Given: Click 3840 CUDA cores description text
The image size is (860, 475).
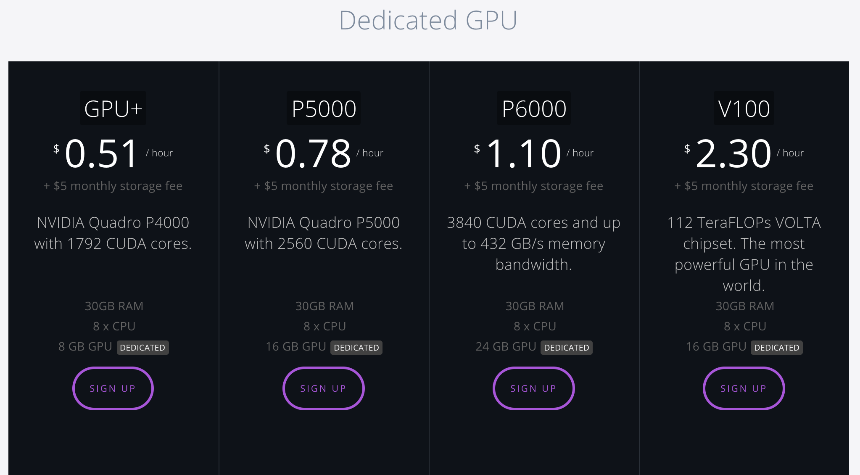Looking at the screenshot, I should point(533,243).
